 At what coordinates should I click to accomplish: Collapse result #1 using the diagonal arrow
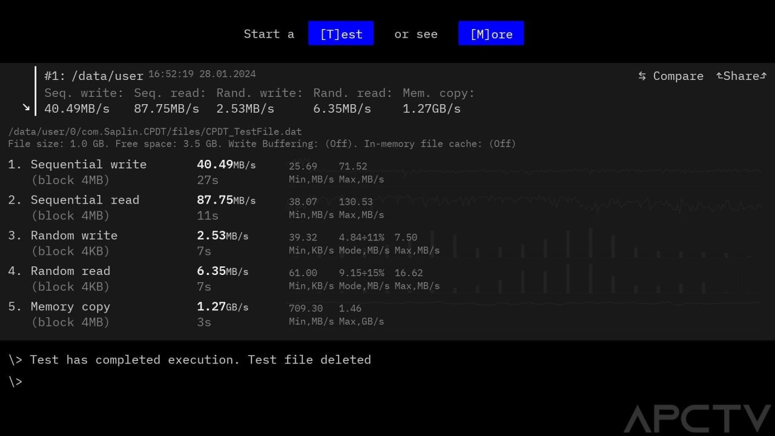26,107
